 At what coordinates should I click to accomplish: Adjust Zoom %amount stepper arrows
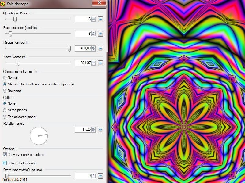click(x=93, y=63)
